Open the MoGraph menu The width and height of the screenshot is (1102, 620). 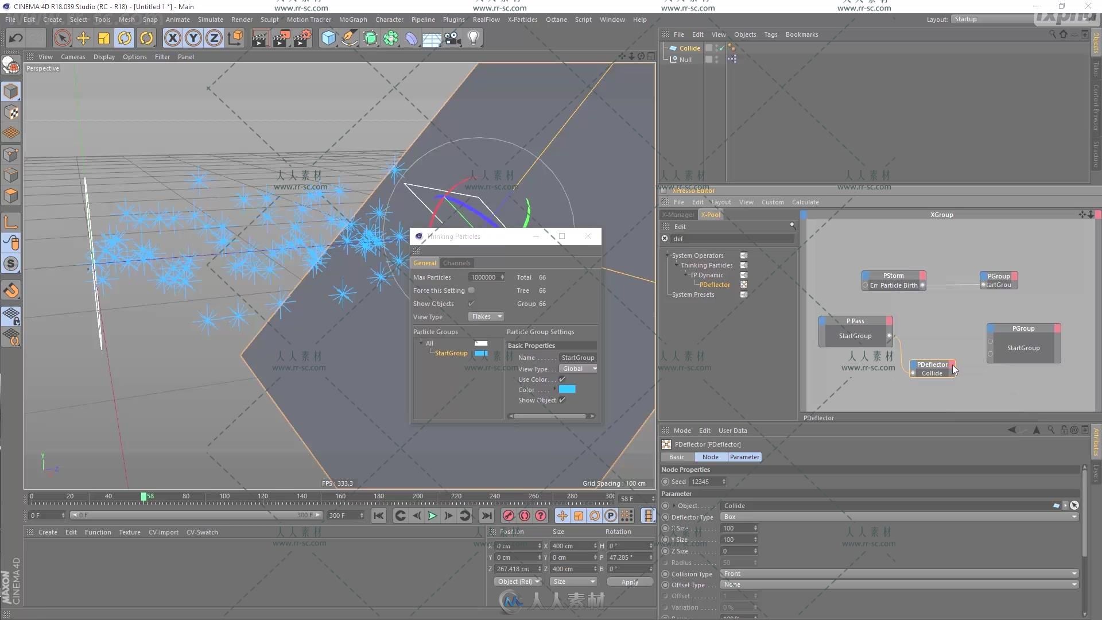click(352, 20)
